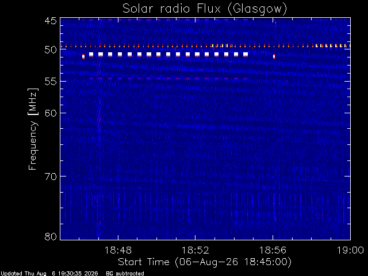
Task: Select the 55 frequency axis label
Action: [51, 82]
